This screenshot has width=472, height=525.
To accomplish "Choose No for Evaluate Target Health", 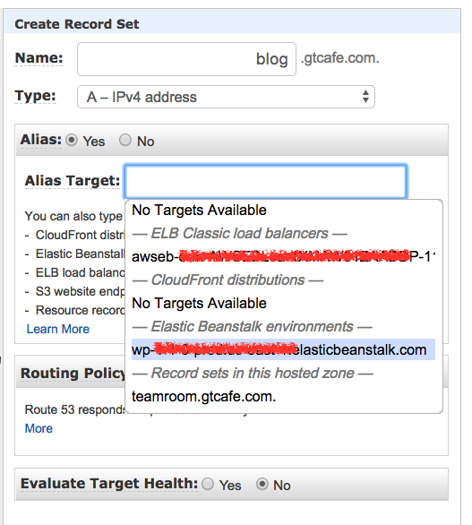I will 262,484.
